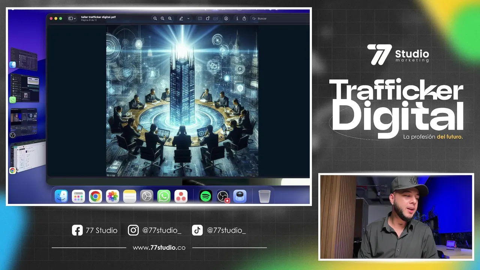Click the presenter webcam video frame
The image size is (480, 270).
click(396, 216)
